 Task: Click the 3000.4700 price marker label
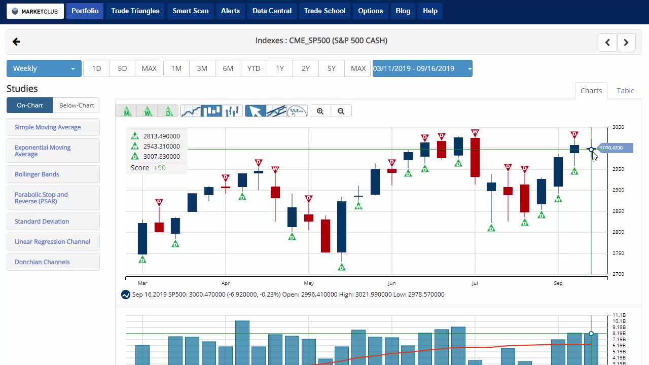coord(615,148)
